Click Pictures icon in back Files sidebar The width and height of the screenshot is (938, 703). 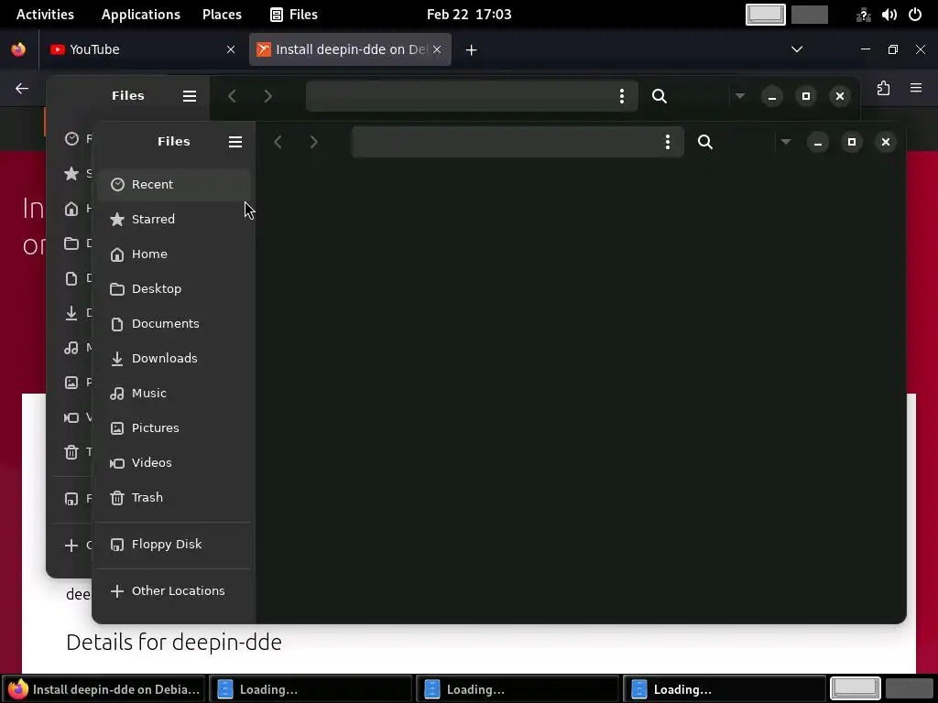click(71, 382)
